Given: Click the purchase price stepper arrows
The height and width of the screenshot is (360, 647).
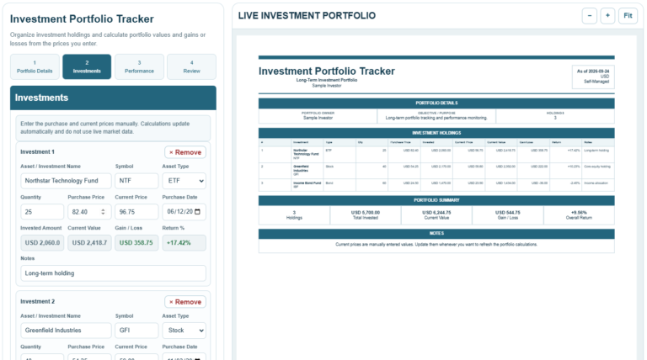Looking at the screenshot, I should pyautogui.click(x=103, y=212).
